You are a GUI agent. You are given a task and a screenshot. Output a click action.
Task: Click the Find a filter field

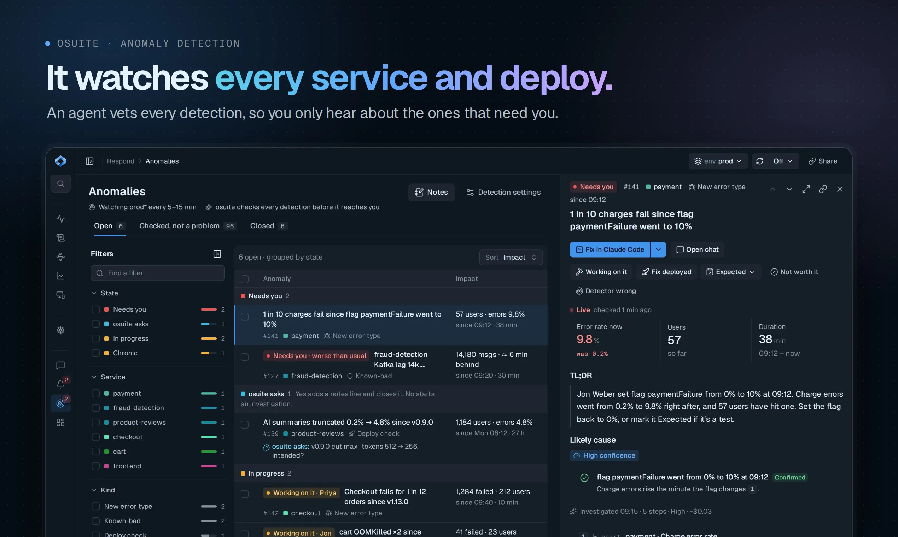[x=158, y=273]
